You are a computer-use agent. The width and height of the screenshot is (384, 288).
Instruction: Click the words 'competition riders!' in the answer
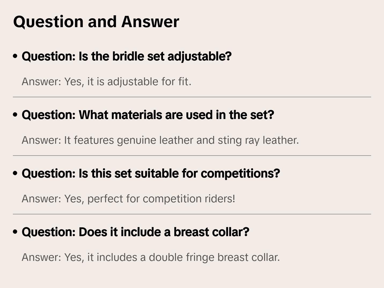click(189, 199)
